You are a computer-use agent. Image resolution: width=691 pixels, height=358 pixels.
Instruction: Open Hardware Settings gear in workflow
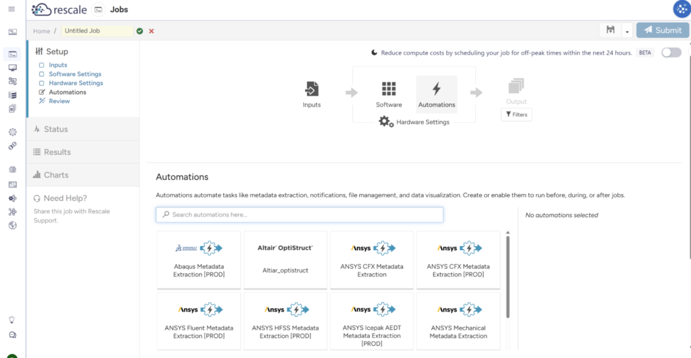pyautogui.click(x=386, y=121)
